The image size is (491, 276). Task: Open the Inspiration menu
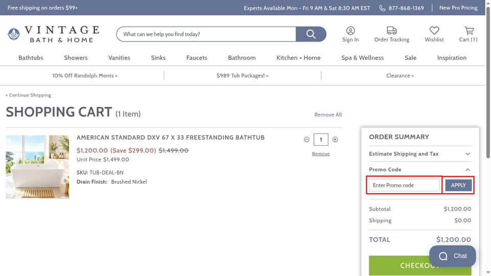coord(452,58)
